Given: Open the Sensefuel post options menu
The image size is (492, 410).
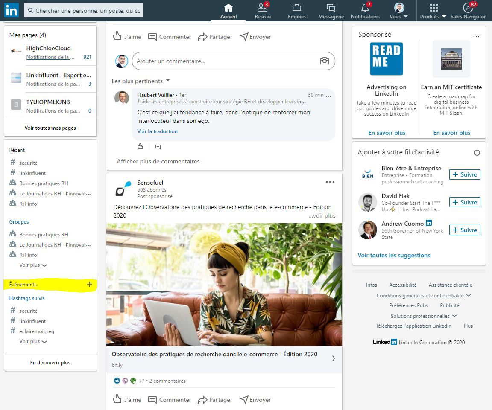Looking at the screenshot, I should (330, 182).
